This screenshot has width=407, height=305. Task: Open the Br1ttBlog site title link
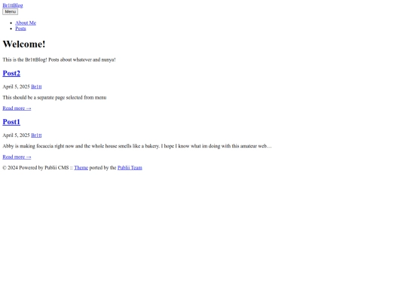13,5
